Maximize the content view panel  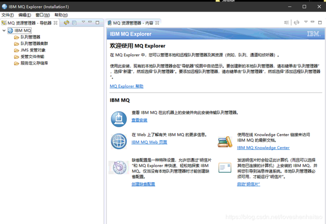pos(320,22)
